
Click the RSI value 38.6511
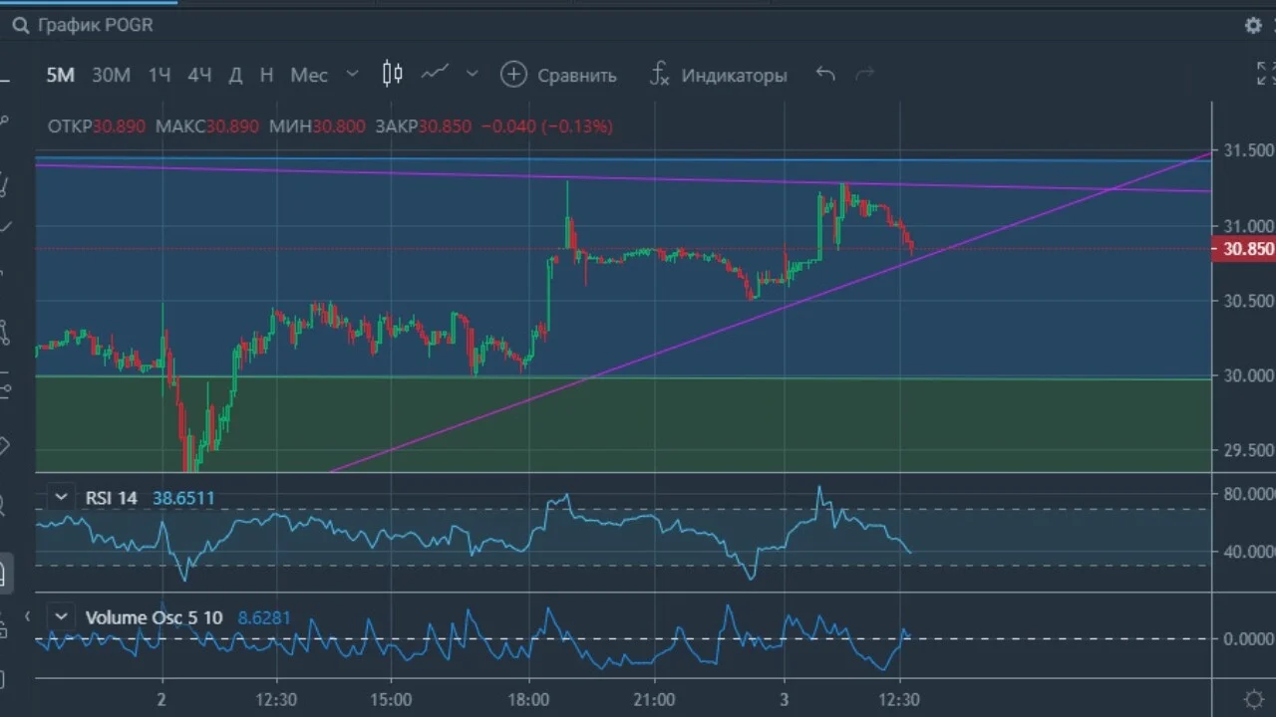pyautogui.click(x=183, y=498)
